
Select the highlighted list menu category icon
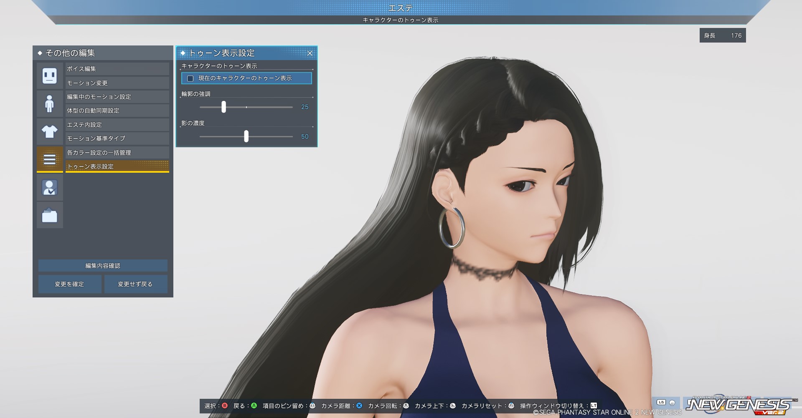click(50, 159)
